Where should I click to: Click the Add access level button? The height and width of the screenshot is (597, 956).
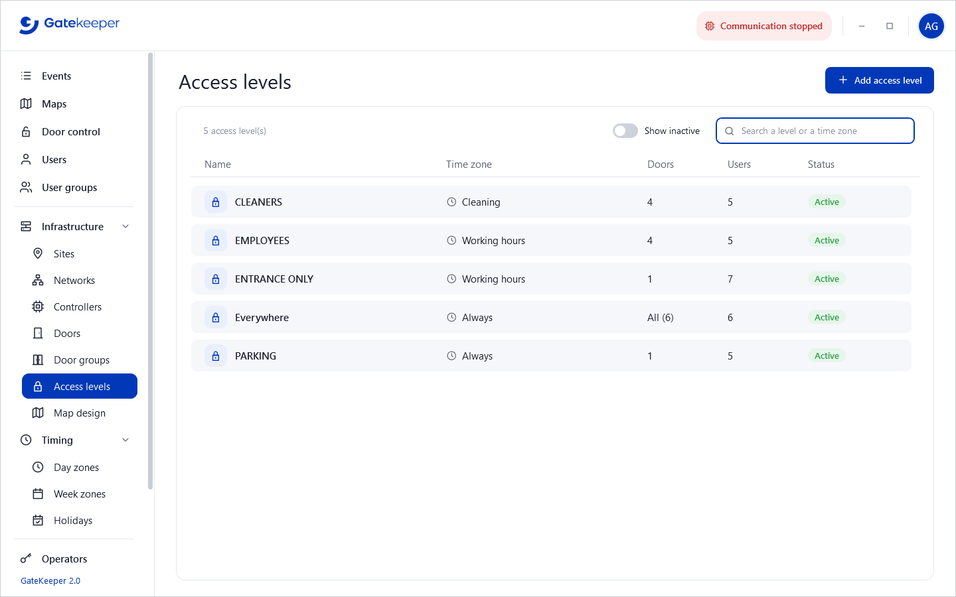click(880, 80)
